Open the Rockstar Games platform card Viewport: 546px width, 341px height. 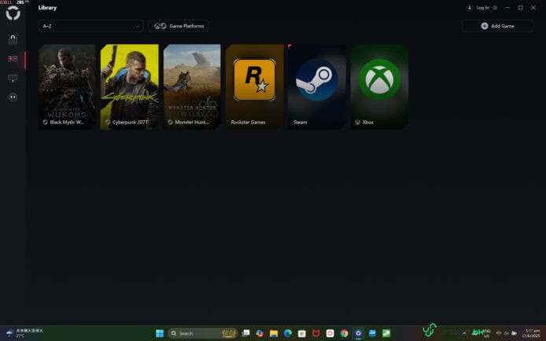click(255, 87)
